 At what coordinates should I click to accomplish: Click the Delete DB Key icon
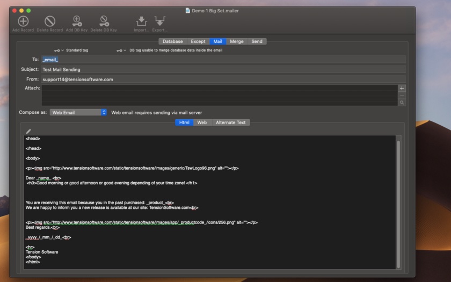coord(104,21)
